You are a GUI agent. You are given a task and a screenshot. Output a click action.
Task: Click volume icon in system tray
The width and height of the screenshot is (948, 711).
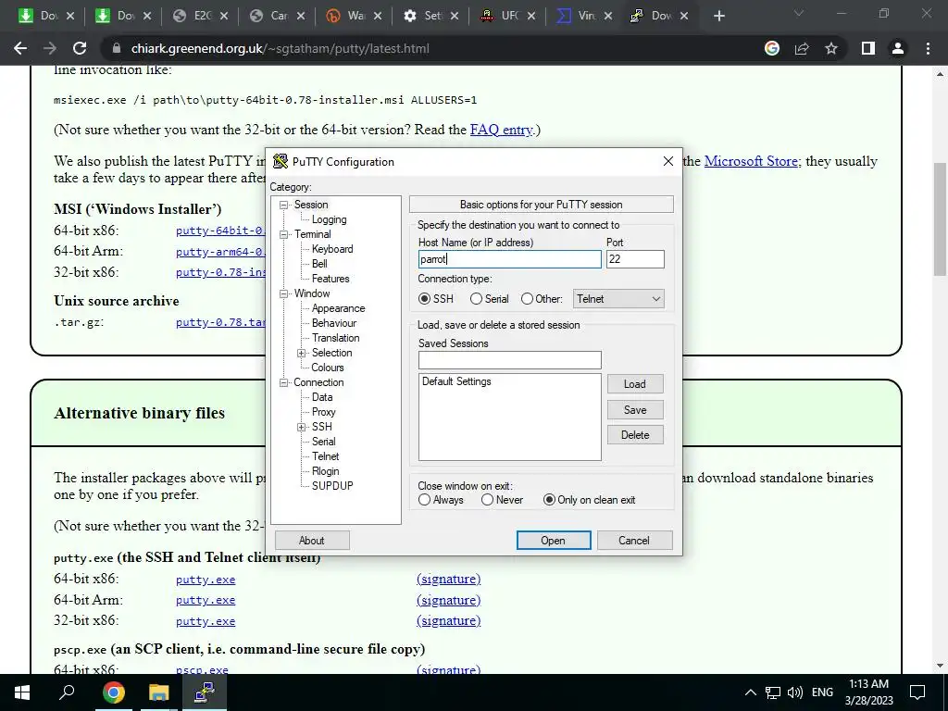[x=795, y=692]
